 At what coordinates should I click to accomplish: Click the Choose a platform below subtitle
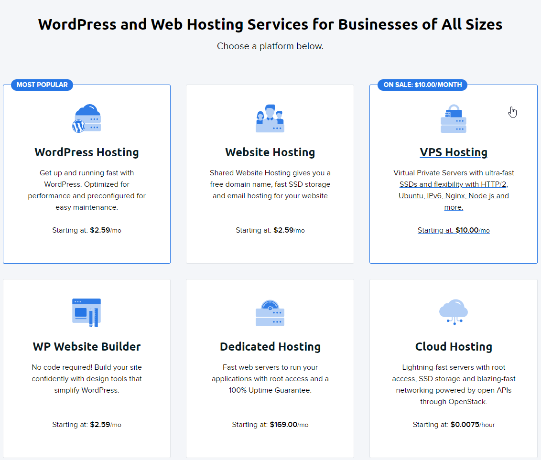coord(270,46)
